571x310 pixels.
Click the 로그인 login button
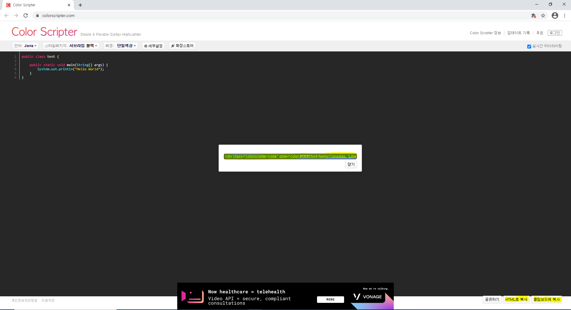(555, 33)
